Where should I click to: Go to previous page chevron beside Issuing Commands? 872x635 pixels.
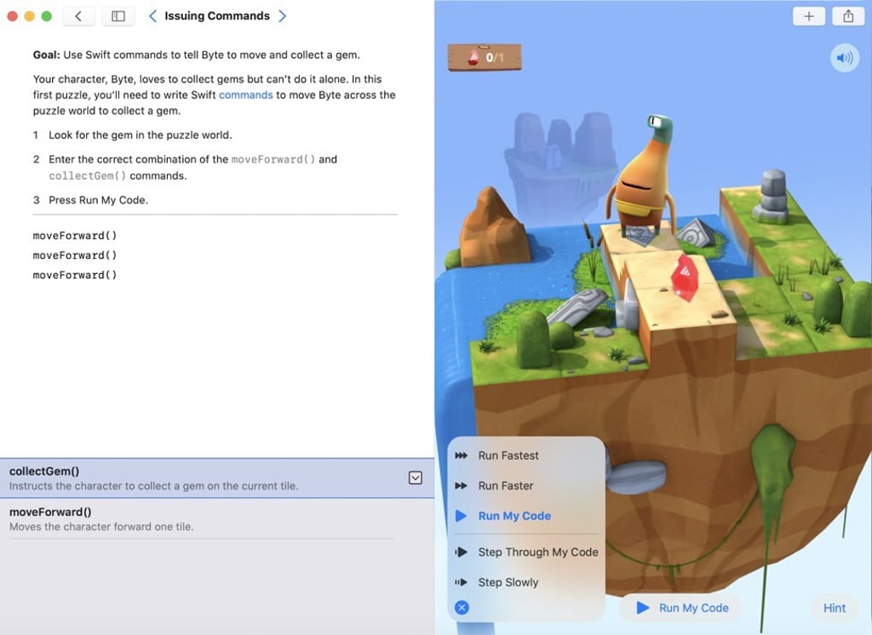tap(152, 16)
